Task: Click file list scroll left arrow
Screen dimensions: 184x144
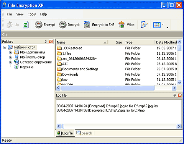Action: coord(58,87)
